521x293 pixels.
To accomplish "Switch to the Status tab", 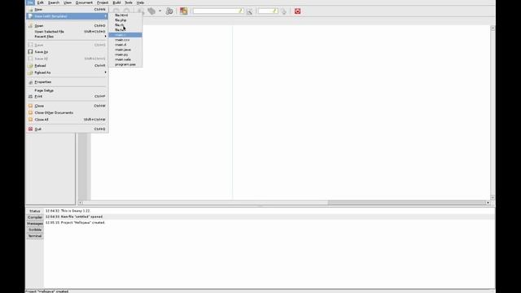I will 35,211.
